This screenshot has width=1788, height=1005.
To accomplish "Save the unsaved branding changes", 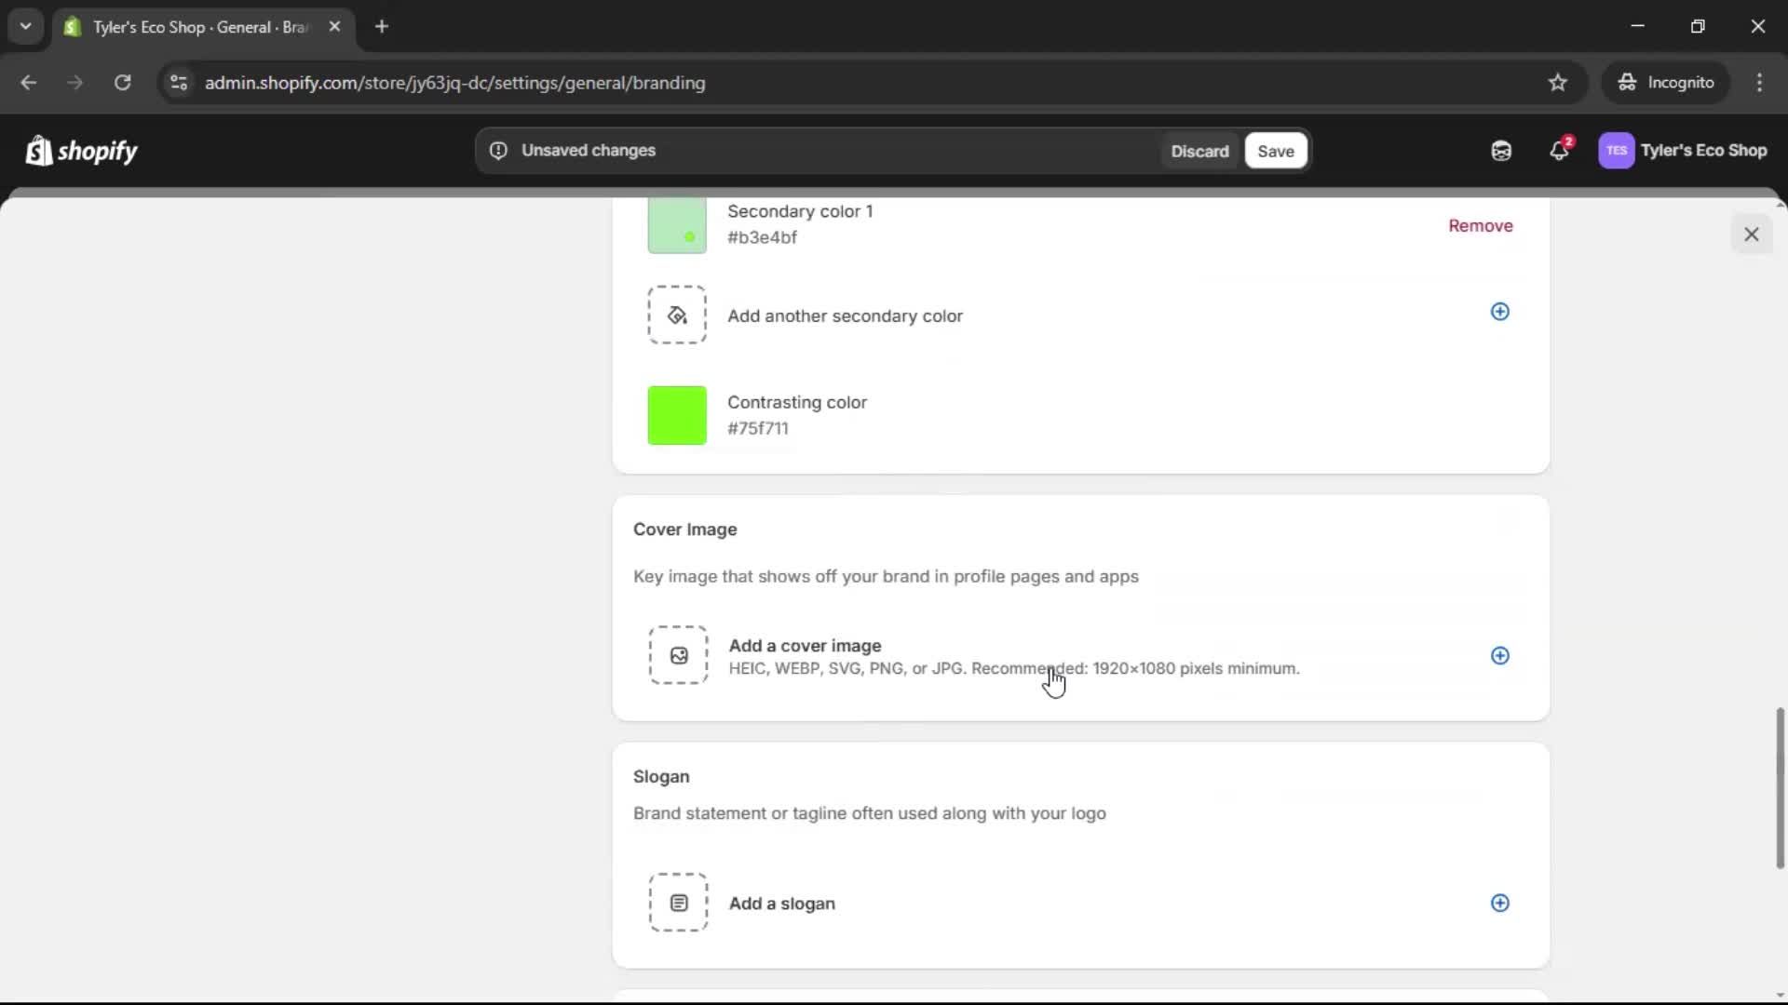I will click(1275, 151).
